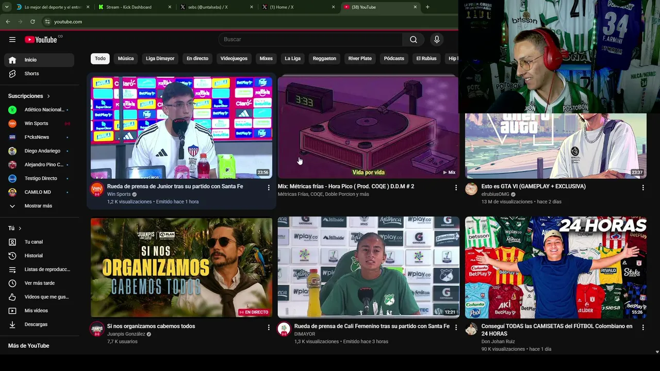Open options for Esto es GTA VI video
The image size is (660, 371).
click(643, 188)
